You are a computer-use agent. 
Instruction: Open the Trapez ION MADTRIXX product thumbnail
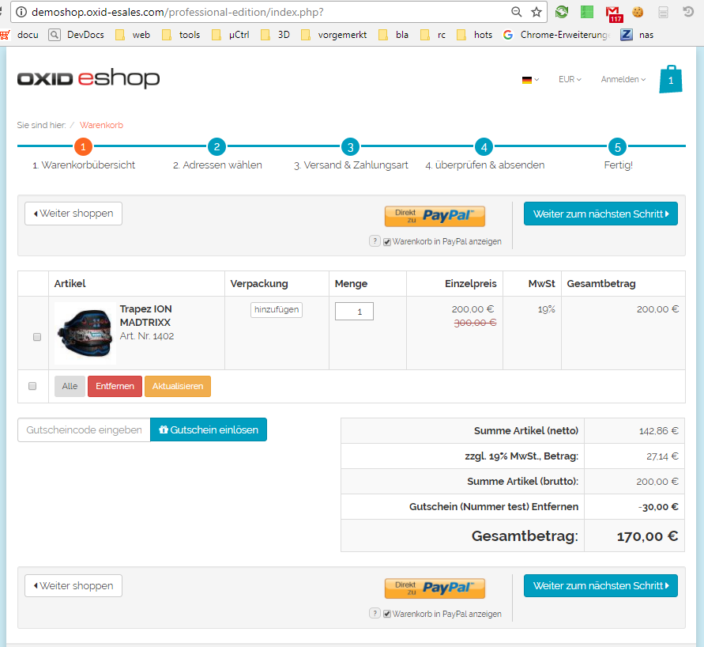point(85,332)
